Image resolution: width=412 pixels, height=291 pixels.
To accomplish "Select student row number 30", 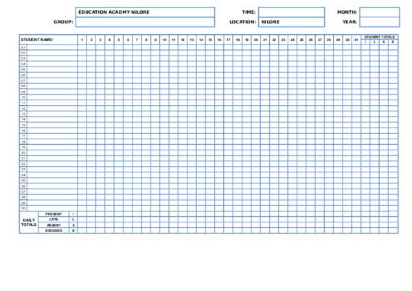I will tap(23, 208).
